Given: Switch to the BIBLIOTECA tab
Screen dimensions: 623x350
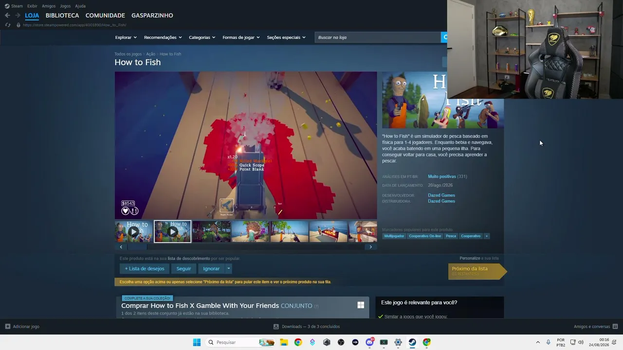Looking at the screenshot, I should [62, 16].
